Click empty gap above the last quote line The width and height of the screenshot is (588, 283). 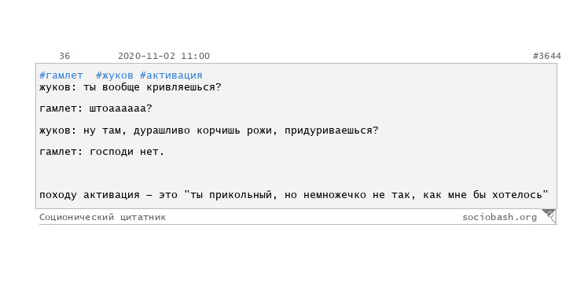click(x=296, y=174)
